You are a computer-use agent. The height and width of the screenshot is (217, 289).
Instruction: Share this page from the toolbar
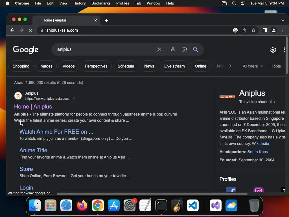pyautogui.click(x=244, y=30)
